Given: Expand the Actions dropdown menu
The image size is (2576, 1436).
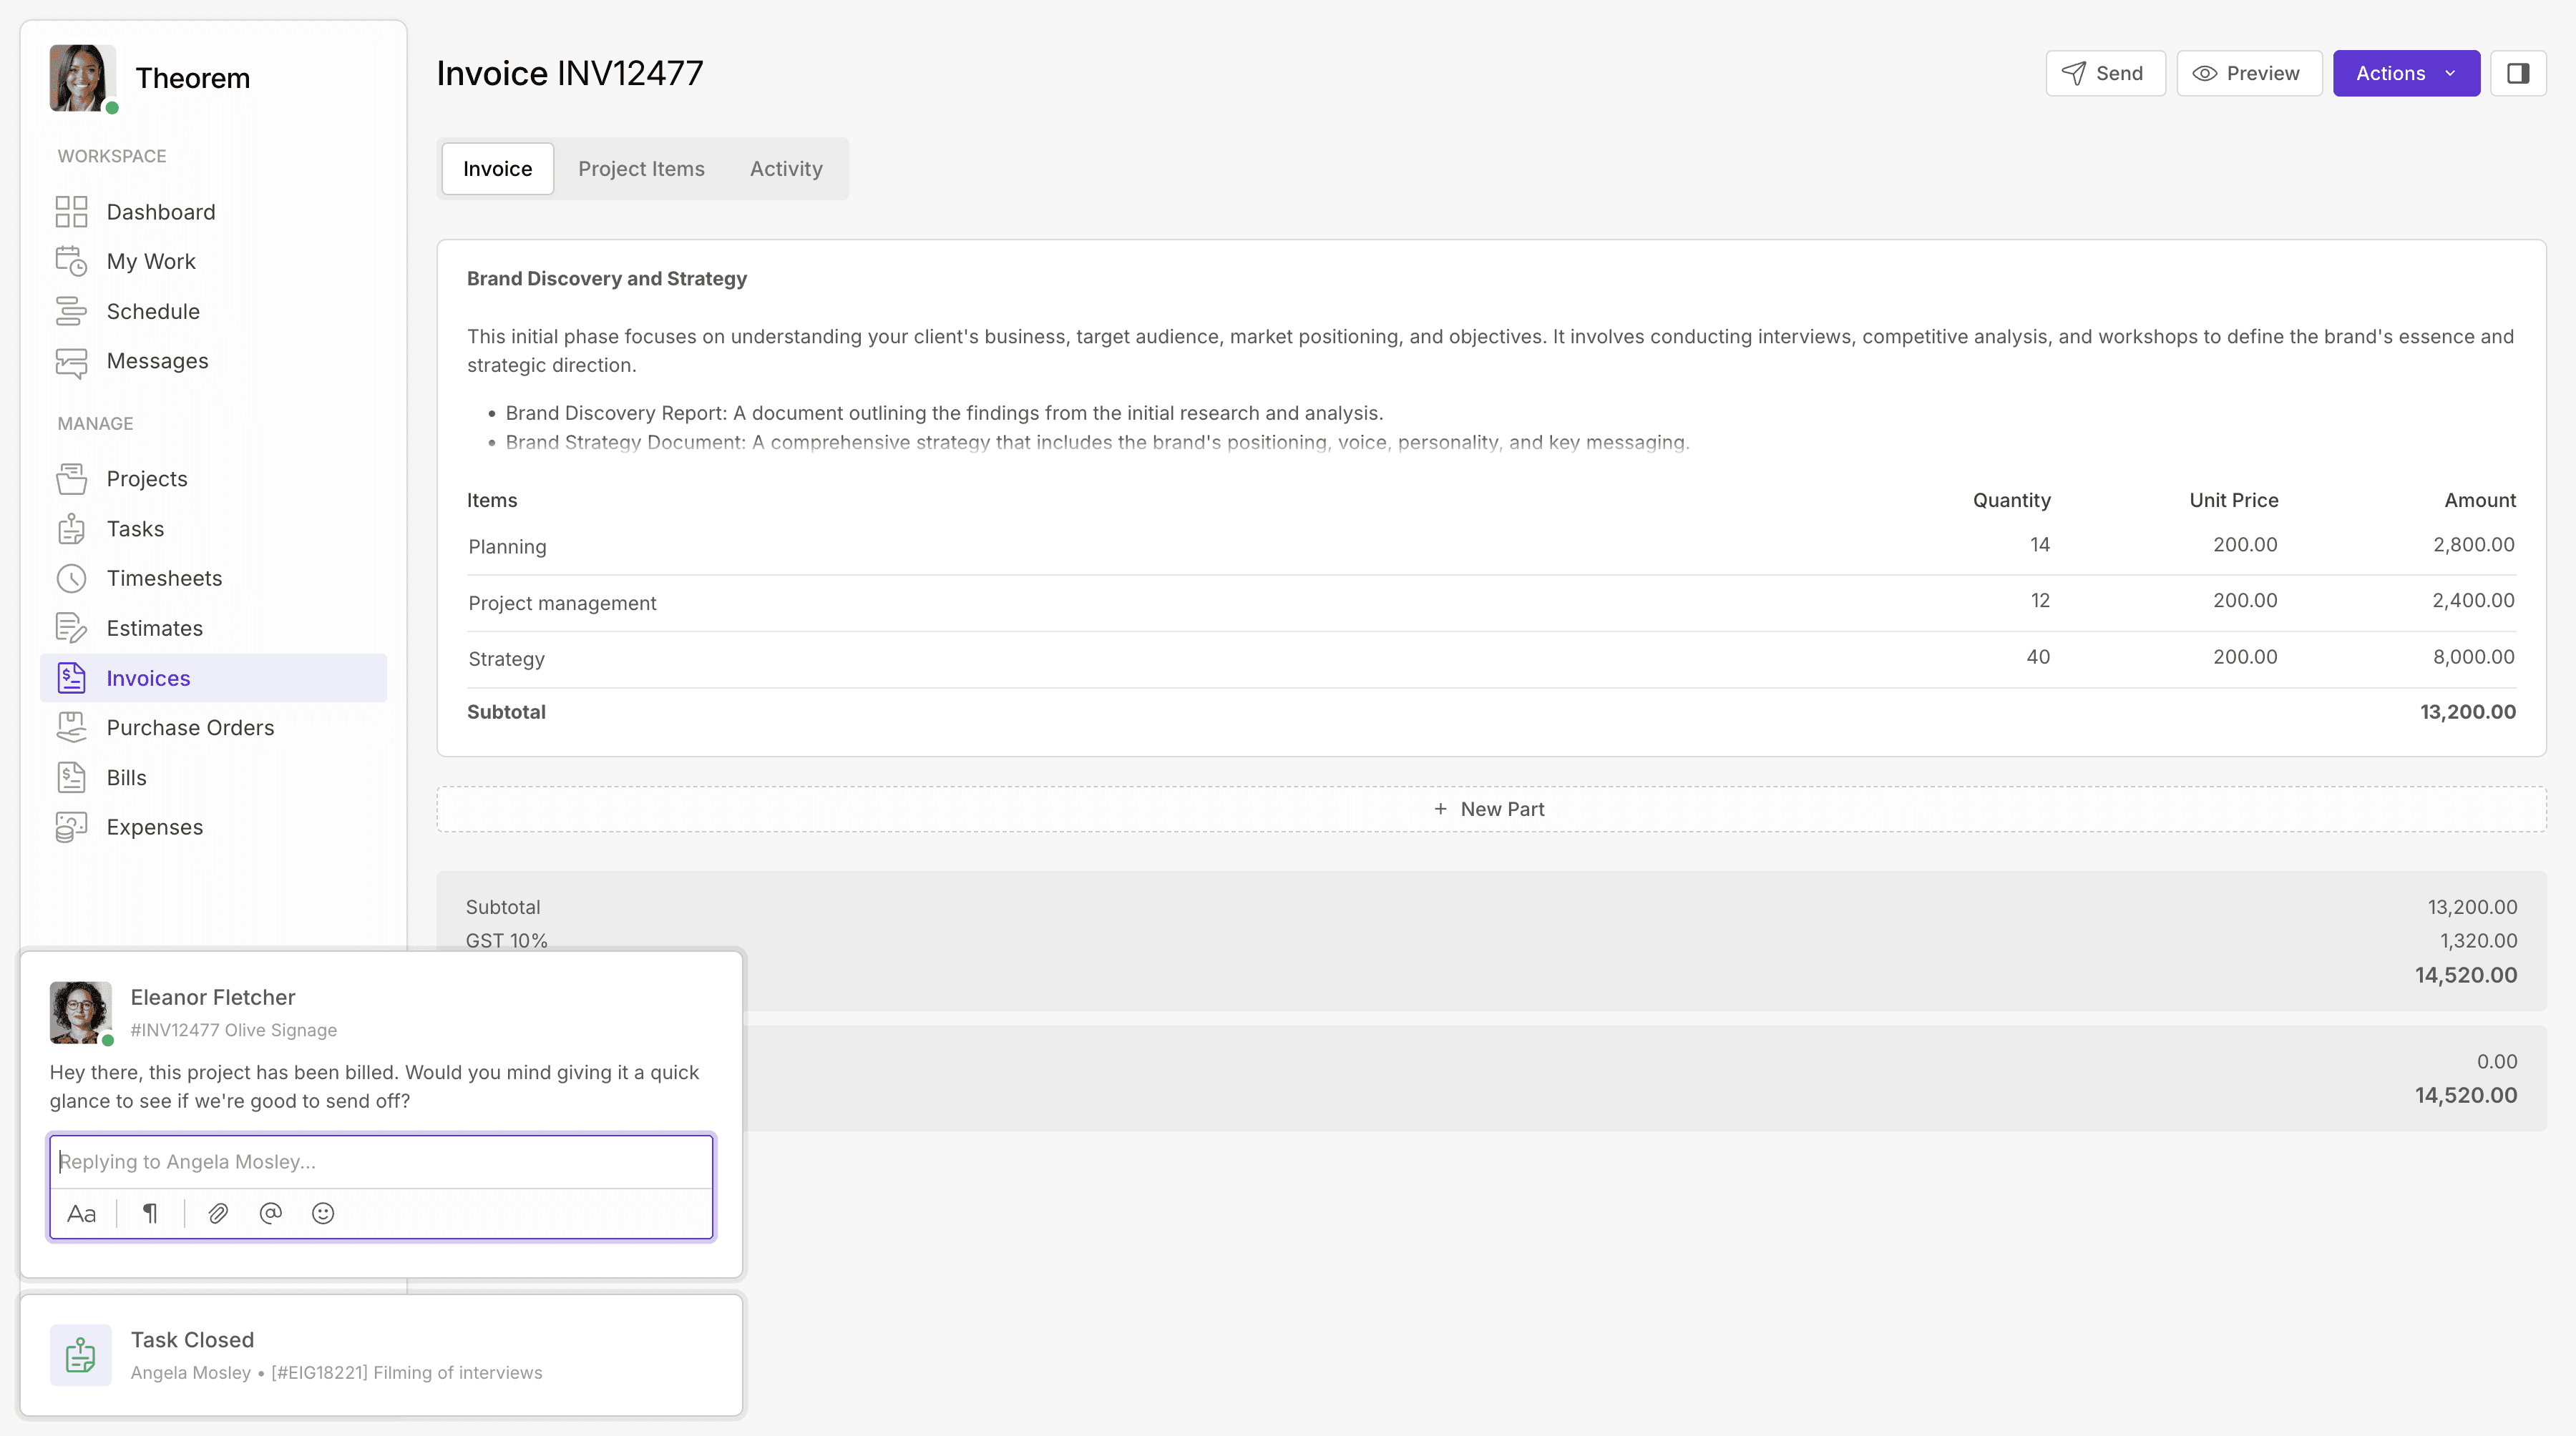Looking at the screenshot, I should tap(2390, 73).
